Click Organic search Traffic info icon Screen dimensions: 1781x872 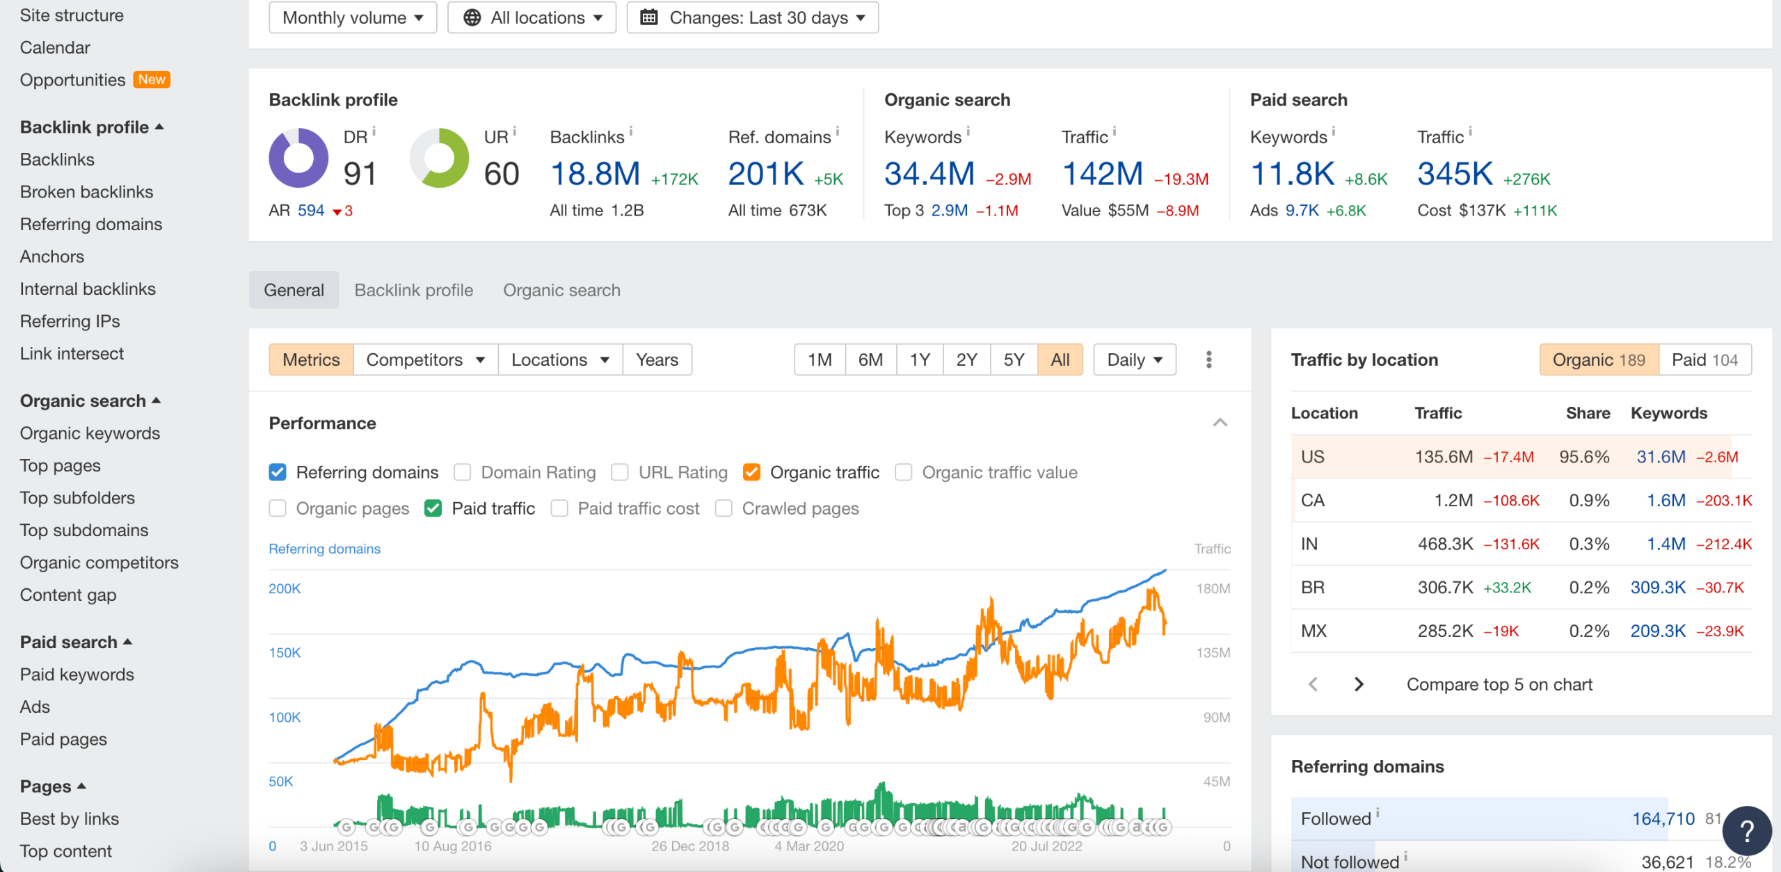[1114, 131]
